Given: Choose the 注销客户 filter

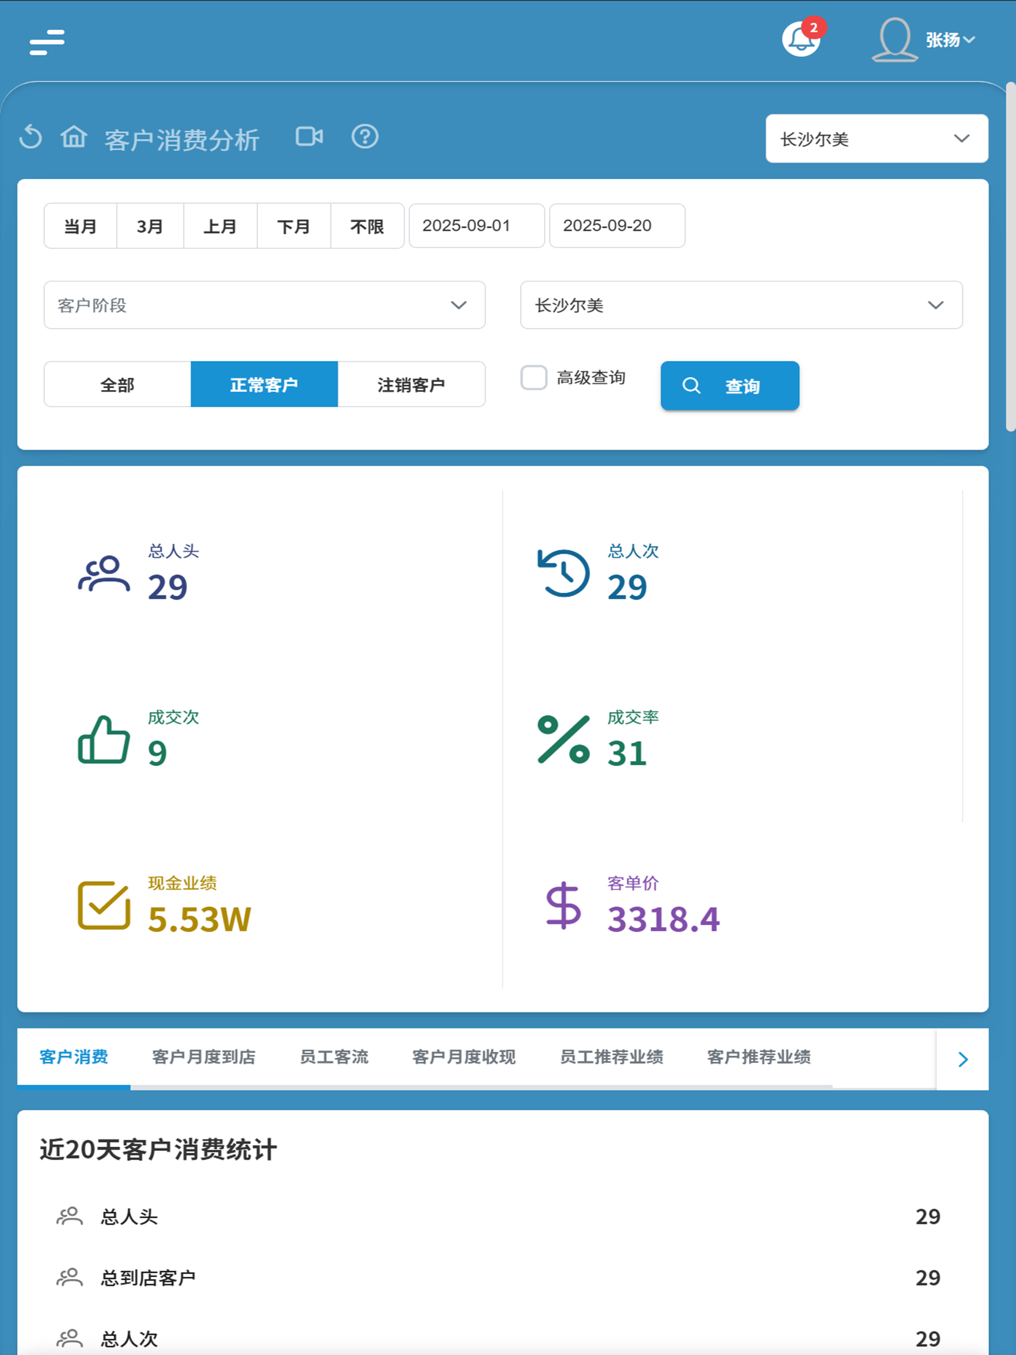Looking at the screenshot, I should point(412,384).
